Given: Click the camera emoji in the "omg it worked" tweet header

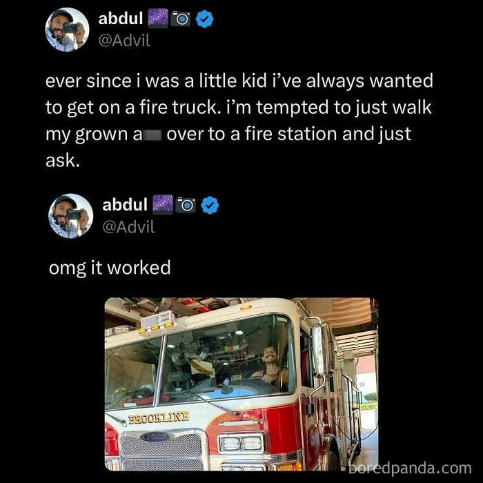Looking at the screenshot, I should 186,205.
